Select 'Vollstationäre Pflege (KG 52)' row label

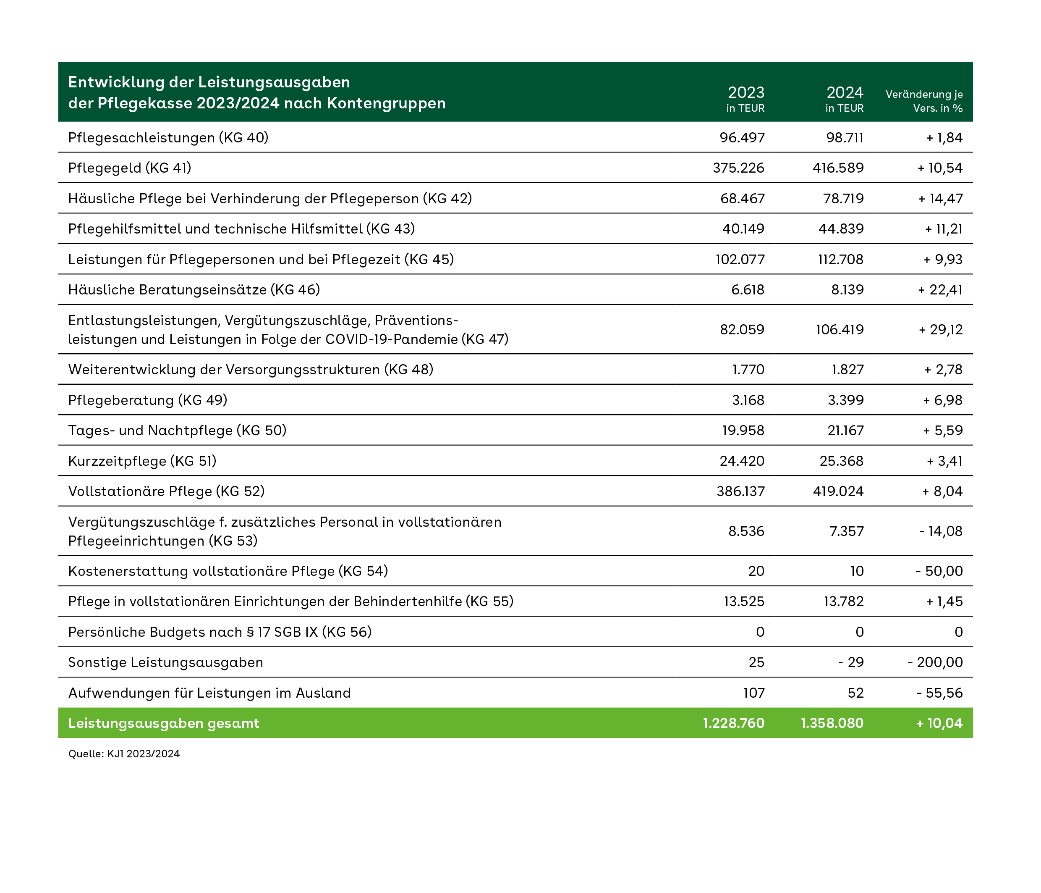tap(166, 491)
